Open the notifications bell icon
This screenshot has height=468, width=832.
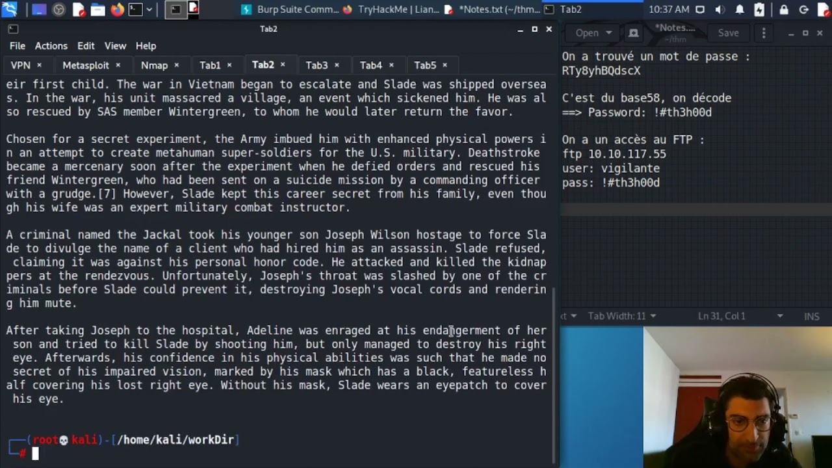point(740,10)
